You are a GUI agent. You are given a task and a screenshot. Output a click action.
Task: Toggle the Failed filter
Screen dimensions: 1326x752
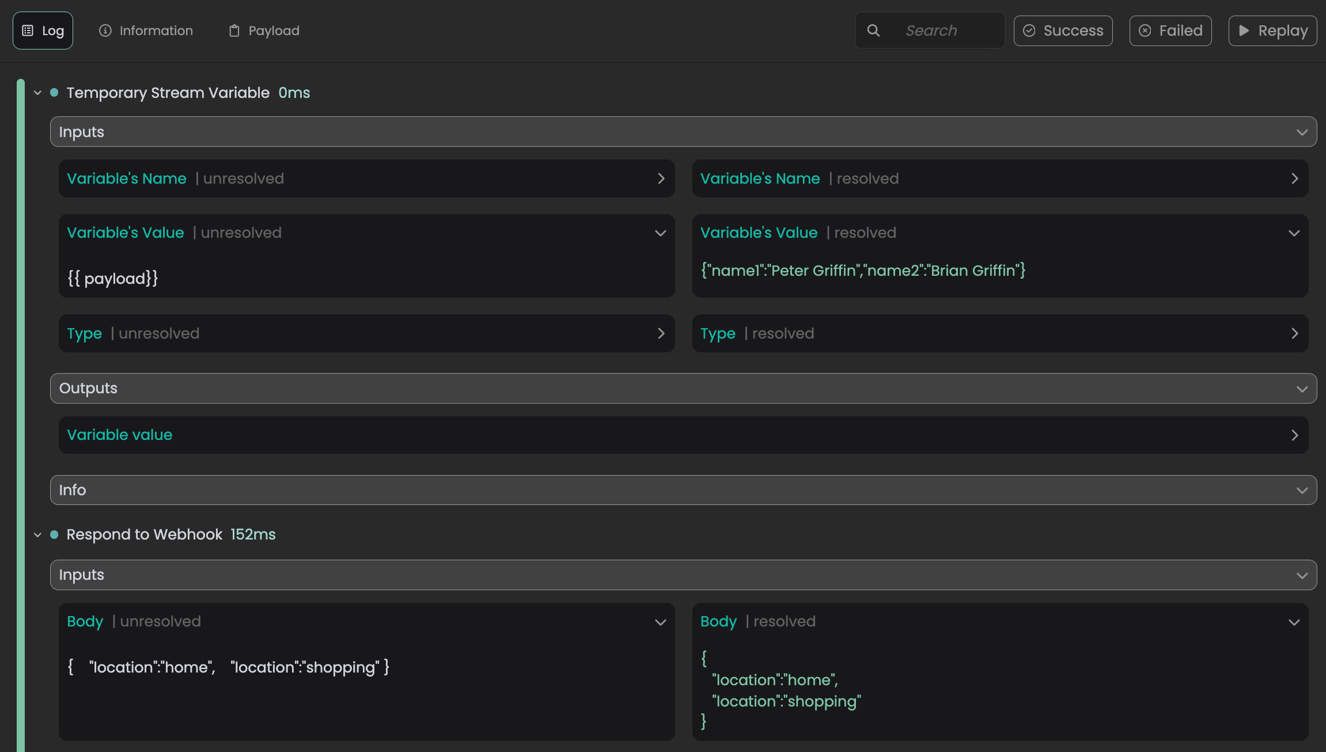(1170, 31)
